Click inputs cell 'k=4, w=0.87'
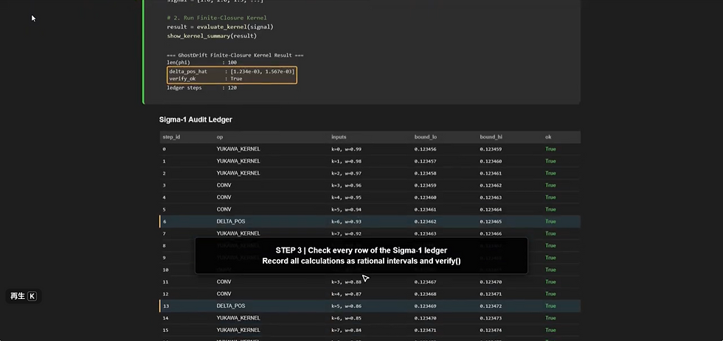 [x=346, y=294]
